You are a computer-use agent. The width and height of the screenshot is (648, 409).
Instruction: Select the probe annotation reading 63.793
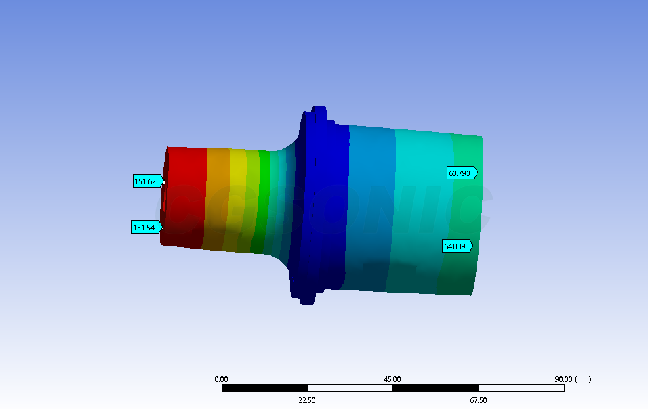coord(460,173)
